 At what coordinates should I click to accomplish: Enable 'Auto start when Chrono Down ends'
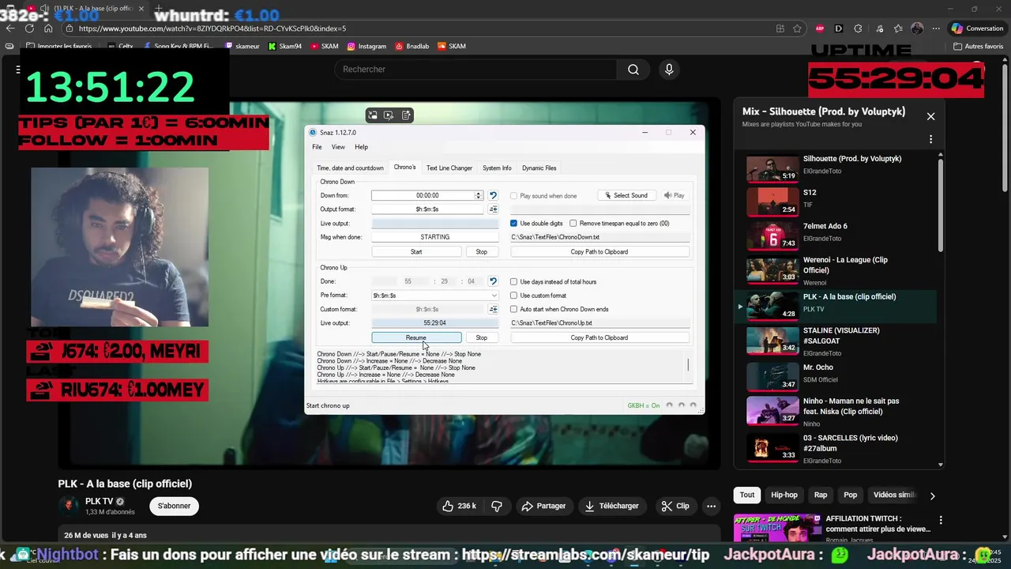point(513,309)
